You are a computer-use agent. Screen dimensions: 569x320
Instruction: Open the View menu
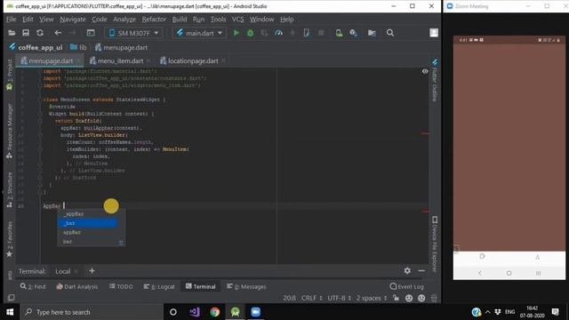tap(46, 20)
